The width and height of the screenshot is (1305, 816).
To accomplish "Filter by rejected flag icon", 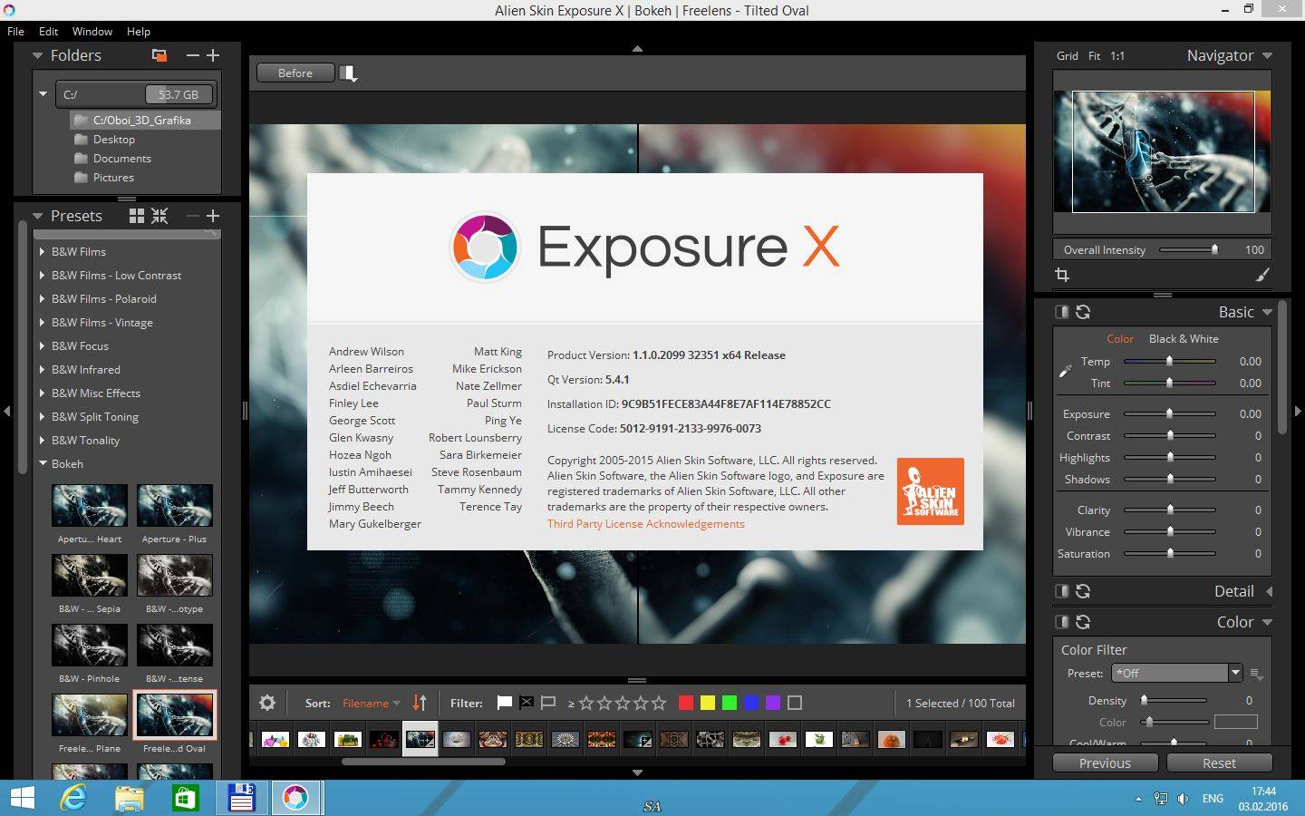I will tap(527, 703).
